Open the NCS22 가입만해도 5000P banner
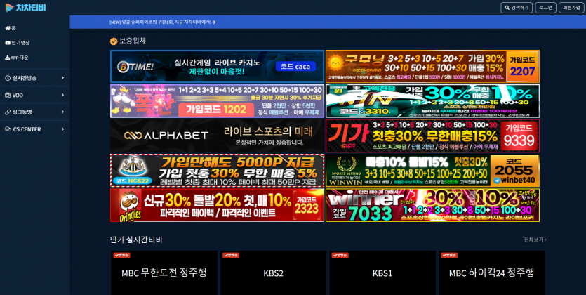The width and height of the screenshot is (586, 295). pyautogui.click(x=217, y=170)
